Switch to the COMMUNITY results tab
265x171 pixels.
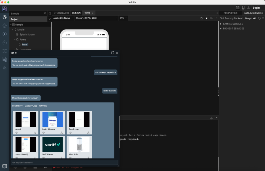click(x=17, y=106)
